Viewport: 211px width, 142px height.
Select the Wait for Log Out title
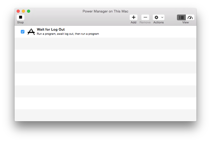pos(51,29)
